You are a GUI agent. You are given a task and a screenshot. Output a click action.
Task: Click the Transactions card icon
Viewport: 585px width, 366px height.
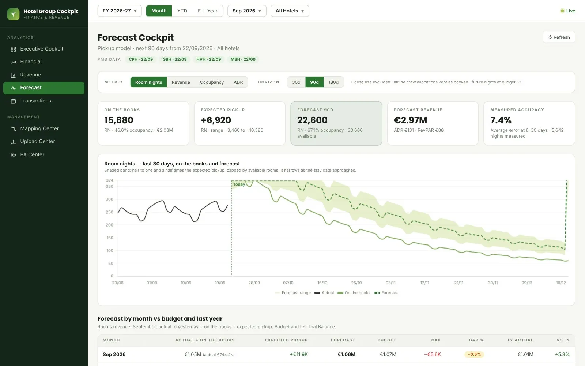pos(14,101)
